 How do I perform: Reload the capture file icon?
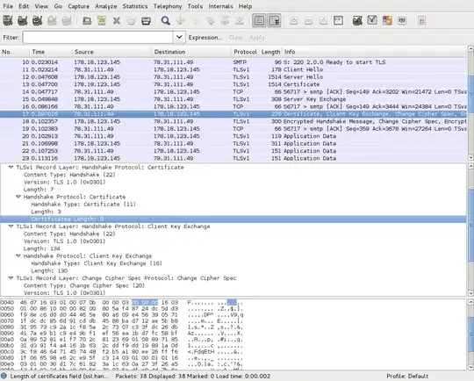pos(131,20)
